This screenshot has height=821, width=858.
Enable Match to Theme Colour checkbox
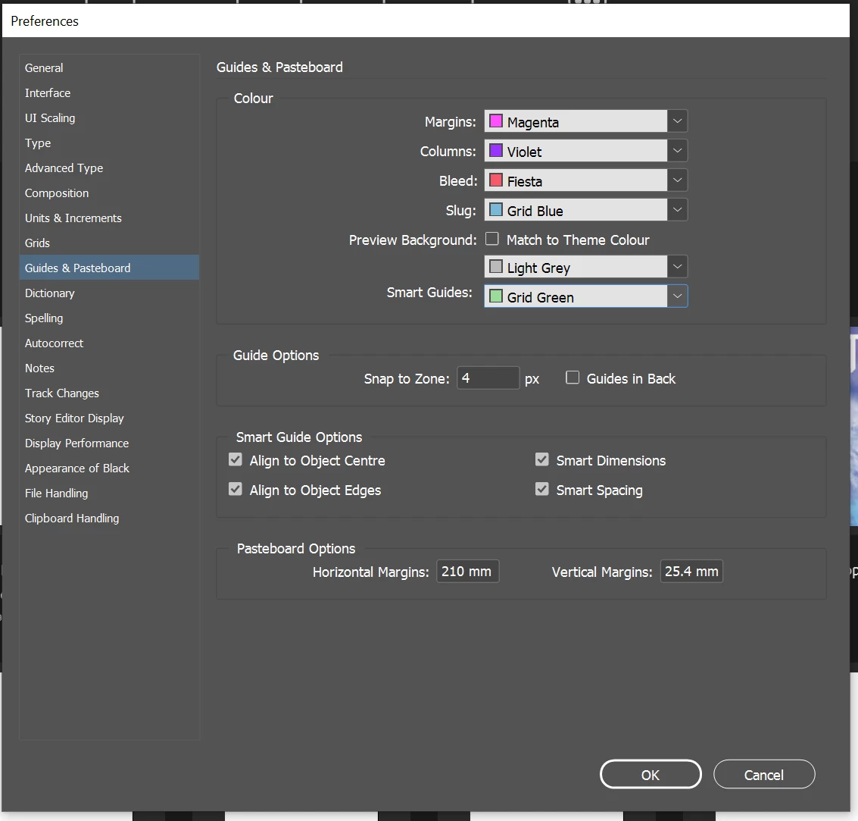(x=492, y=239)
